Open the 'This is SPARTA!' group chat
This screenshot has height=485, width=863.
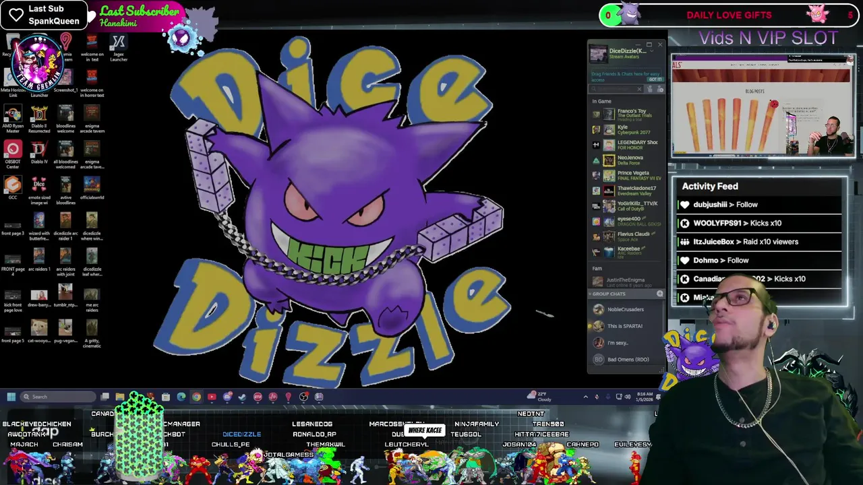tap(627, 326)
